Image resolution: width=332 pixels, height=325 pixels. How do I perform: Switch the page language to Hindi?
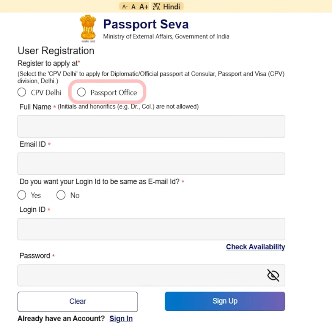(167, 6)
